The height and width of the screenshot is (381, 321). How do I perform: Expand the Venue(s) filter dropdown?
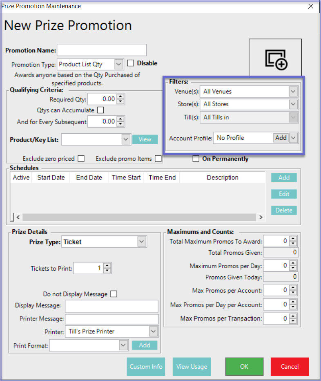coord(293,92)
